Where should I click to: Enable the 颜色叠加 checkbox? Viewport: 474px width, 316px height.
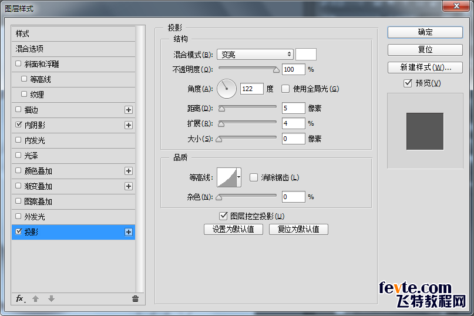18,170
